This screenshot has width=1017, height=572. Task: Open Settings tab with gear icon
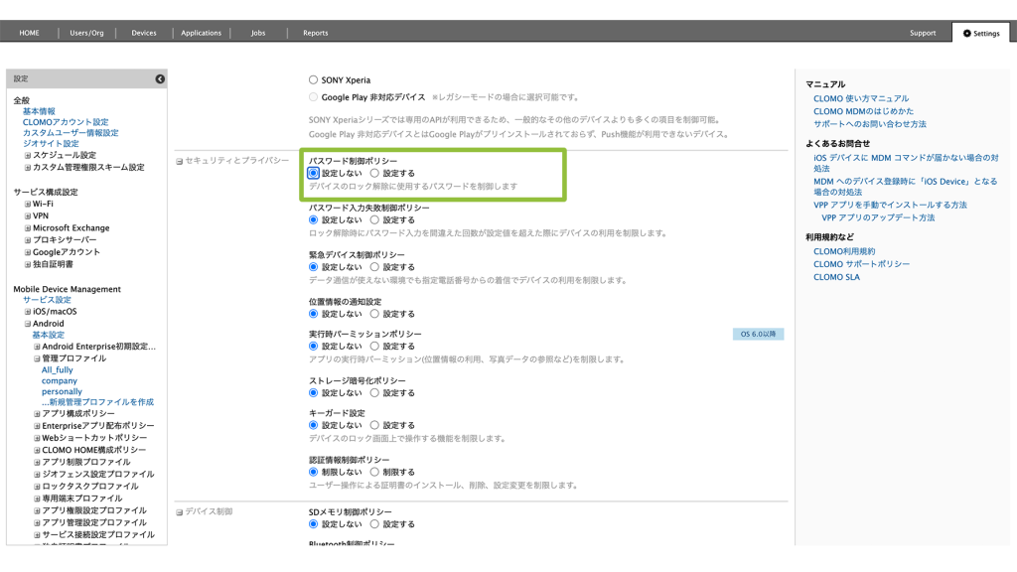coord(980,33)
